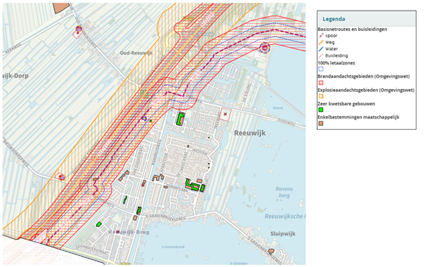Click the red X marker northeast of Reeuwijk
The width and height of the screenshot is (425, 267).
225,114
